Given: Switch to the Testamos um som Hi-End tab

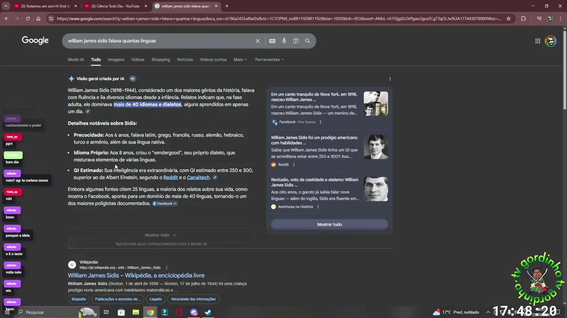Looking at the screenshot, I should pyautogui.click(x=44, y=6).
